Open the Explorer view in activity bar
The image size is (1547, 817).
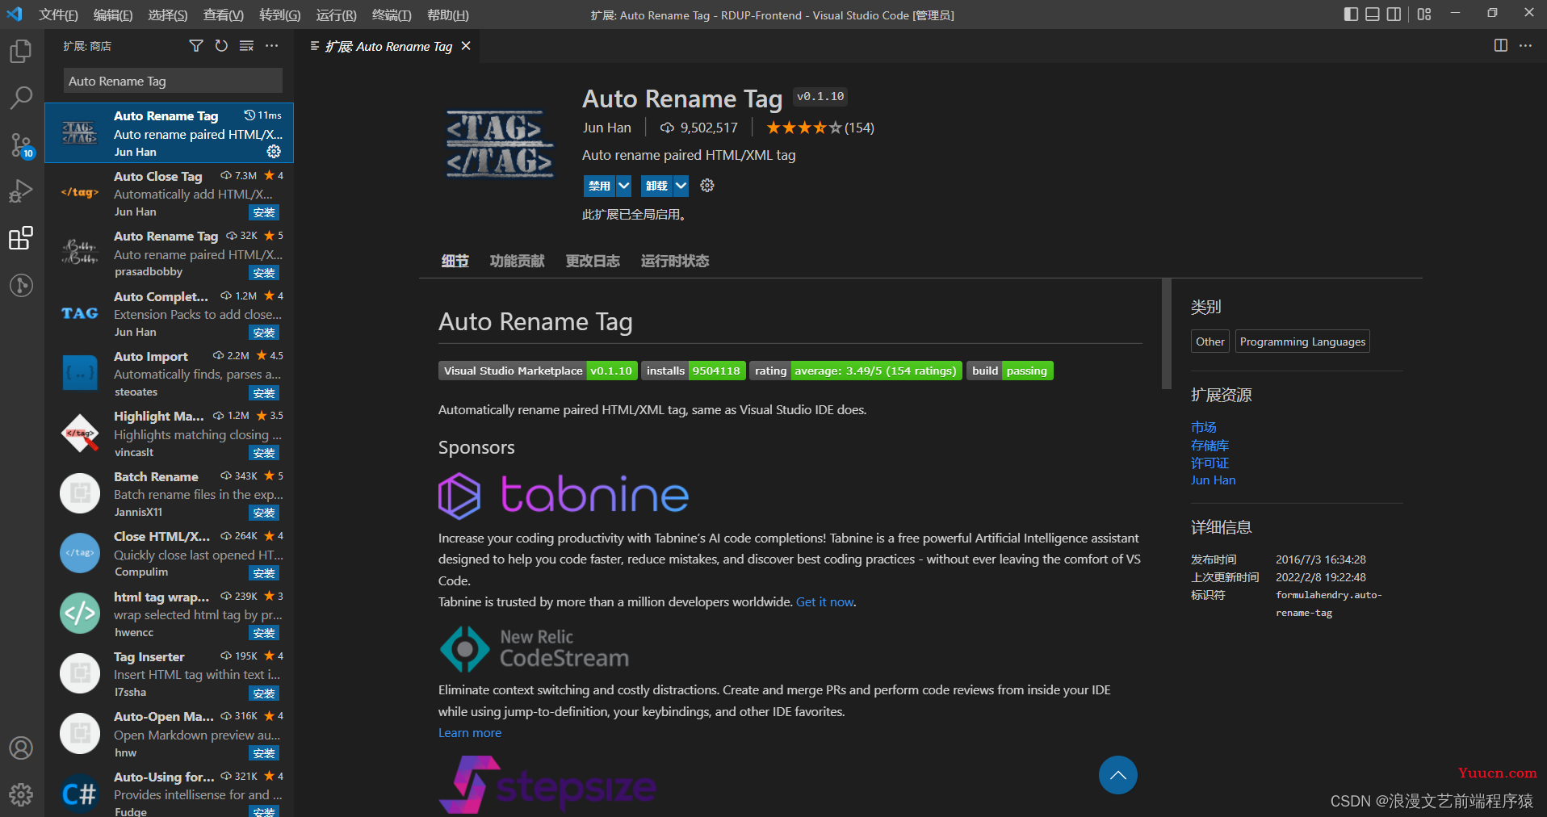tap(21, 52)
